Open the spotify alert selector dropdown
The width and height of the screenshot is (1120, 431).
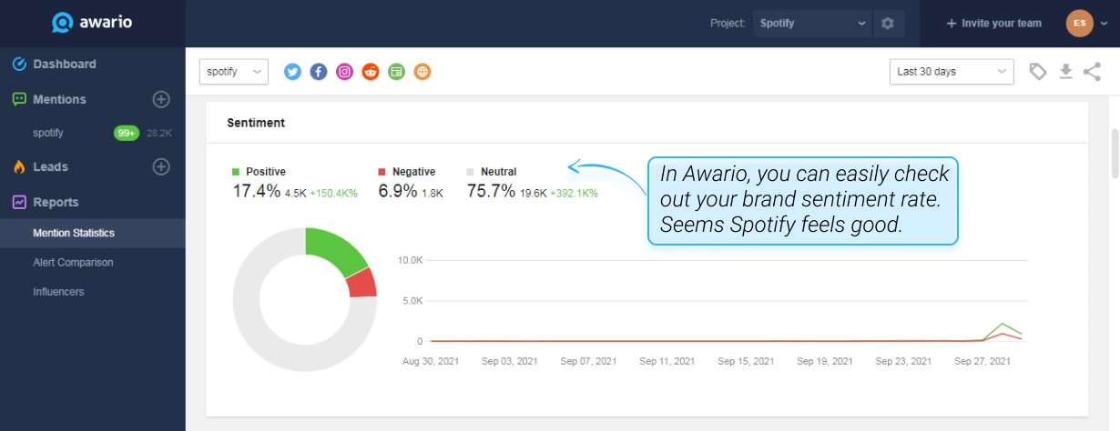[x=234, y=72]
